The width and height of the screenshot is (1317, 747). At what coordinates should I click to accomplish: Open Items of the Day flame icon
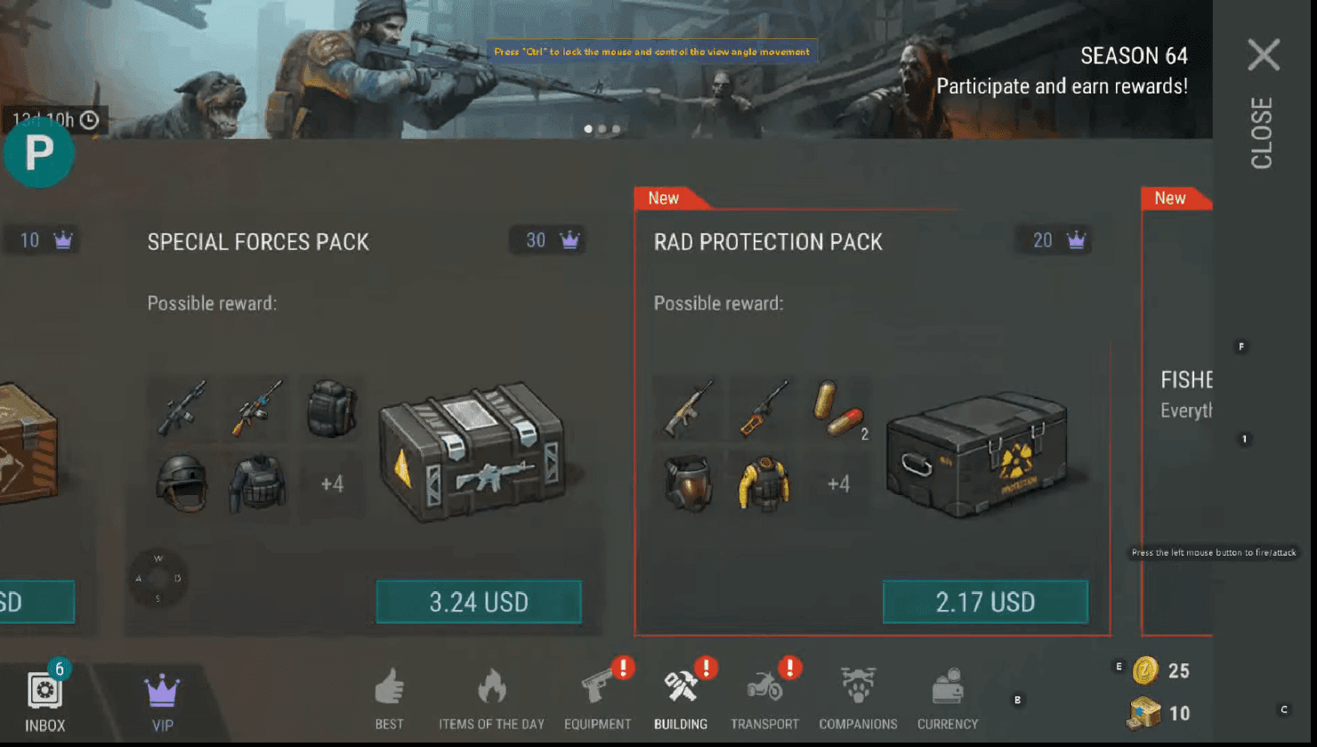point(491,687)
